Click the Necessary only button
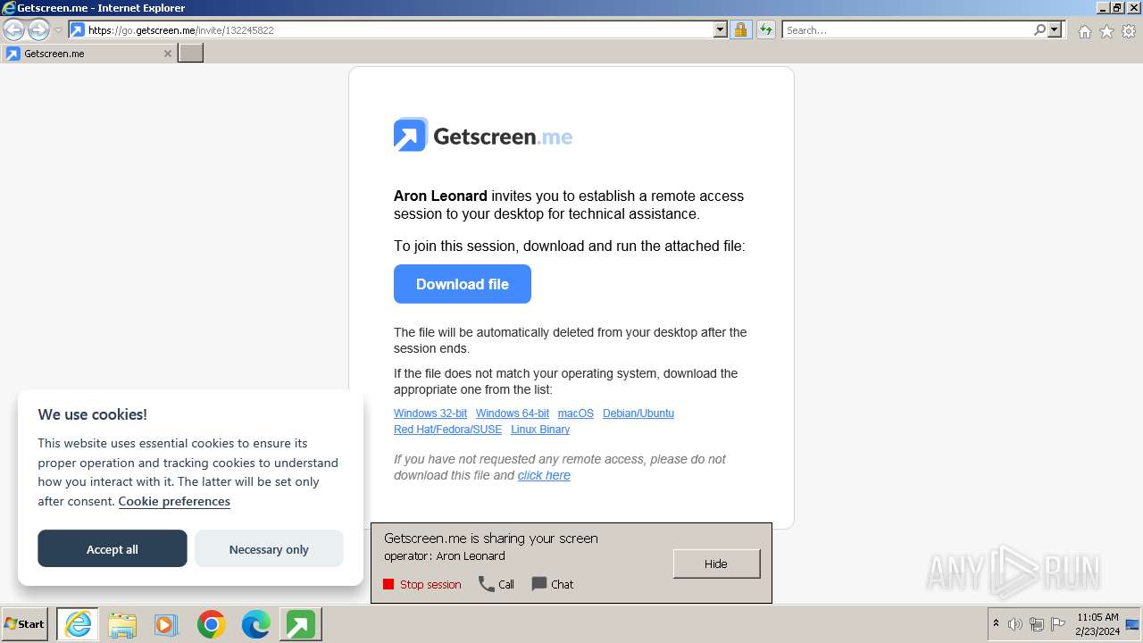 point(269,549)
